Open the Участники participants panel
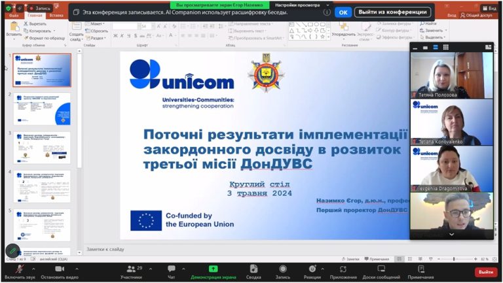This screenshot has width=503, height=283. pos(131,272)
